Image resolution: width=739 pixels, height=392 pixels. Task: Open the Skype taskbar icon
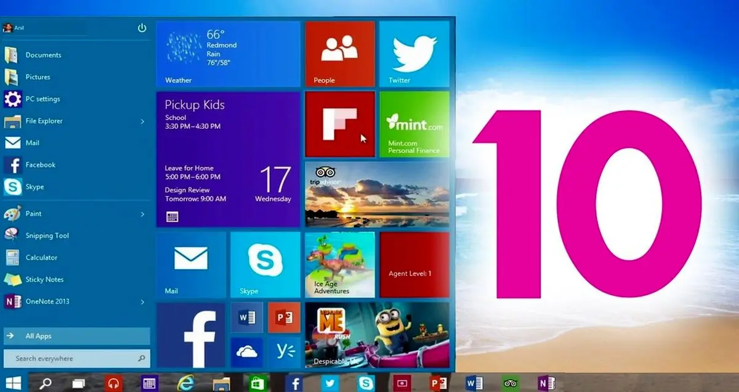pyautogui.click(x=366, y=383)
